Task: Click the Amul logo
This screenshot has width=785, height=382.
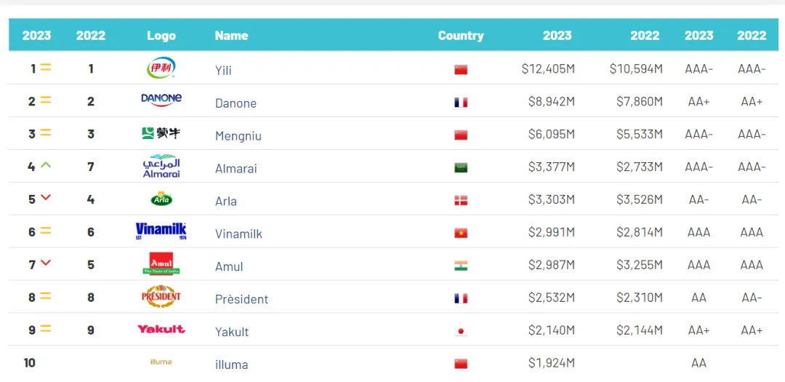Action: (161, 264)
